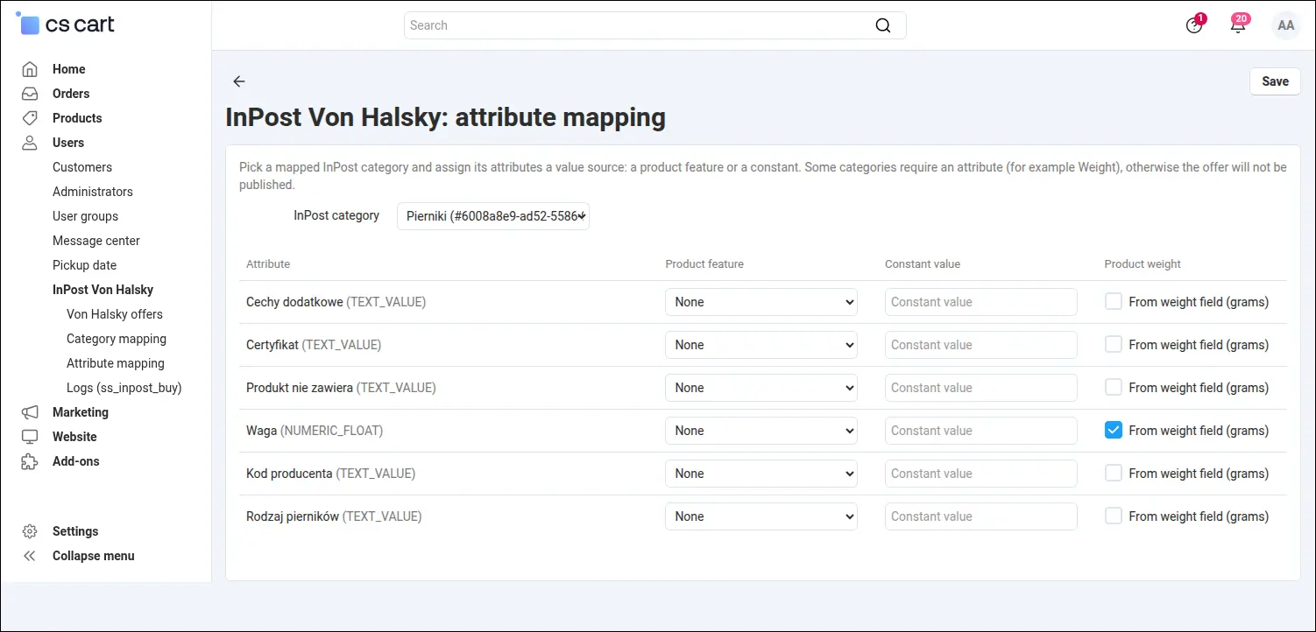
Task: Click the Home house icon
Action: pos(30,69)
